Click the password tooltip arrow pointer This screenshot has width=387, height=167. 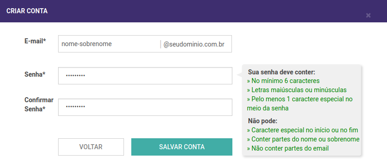point(240,75)
